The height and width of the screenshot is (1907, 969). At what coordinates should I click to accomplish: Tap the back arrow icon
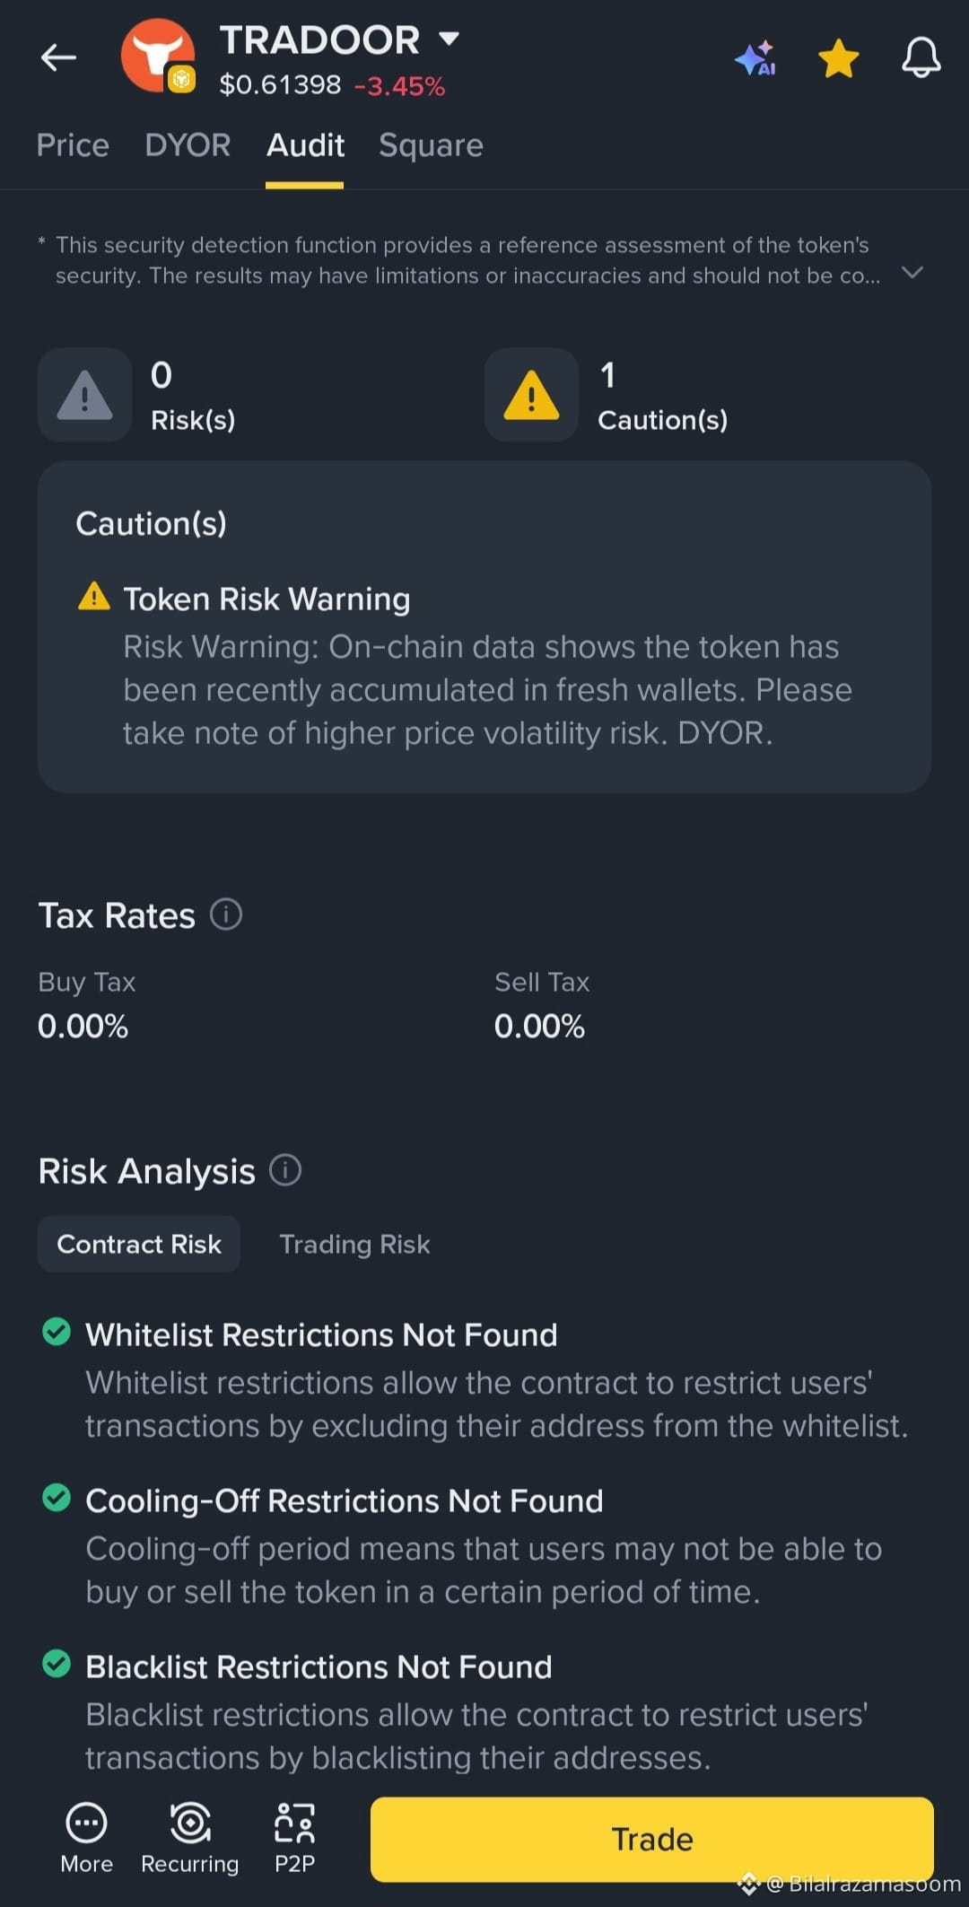[x=58, y=57]
